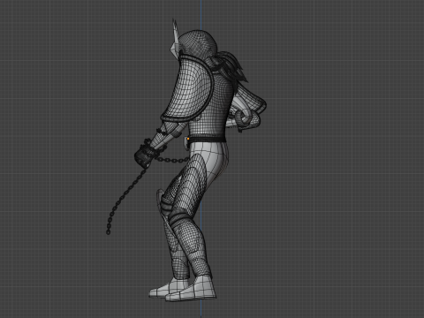Click the character's belt around the waist
This screenshot has height=318, width=424.
208,139
